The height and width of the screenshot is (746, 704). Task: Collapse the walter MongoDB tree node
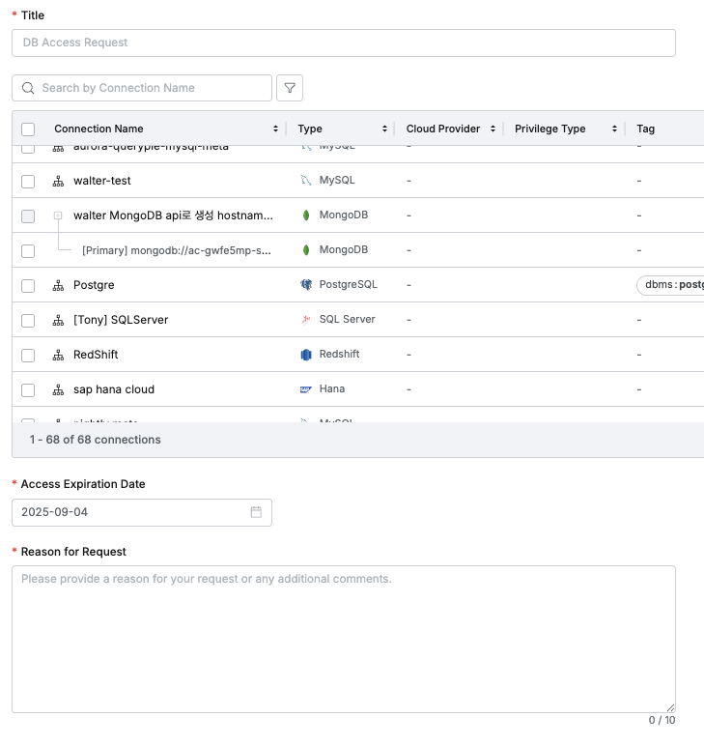[x=58, y=215]
